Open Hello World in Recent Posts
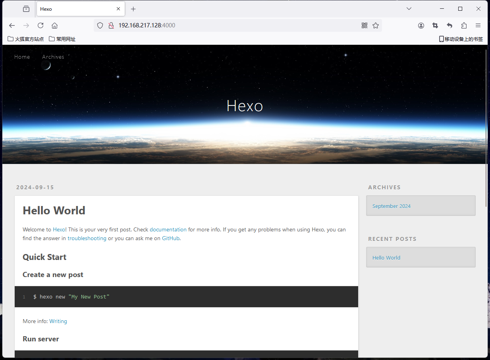 click(x=386, y=258)
